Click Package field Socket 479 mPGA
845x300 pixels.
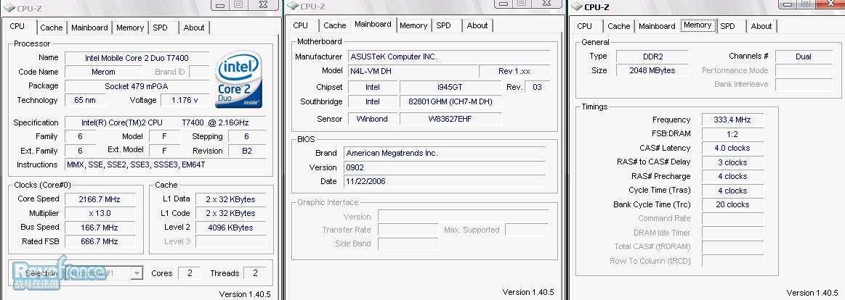point(137,86)
